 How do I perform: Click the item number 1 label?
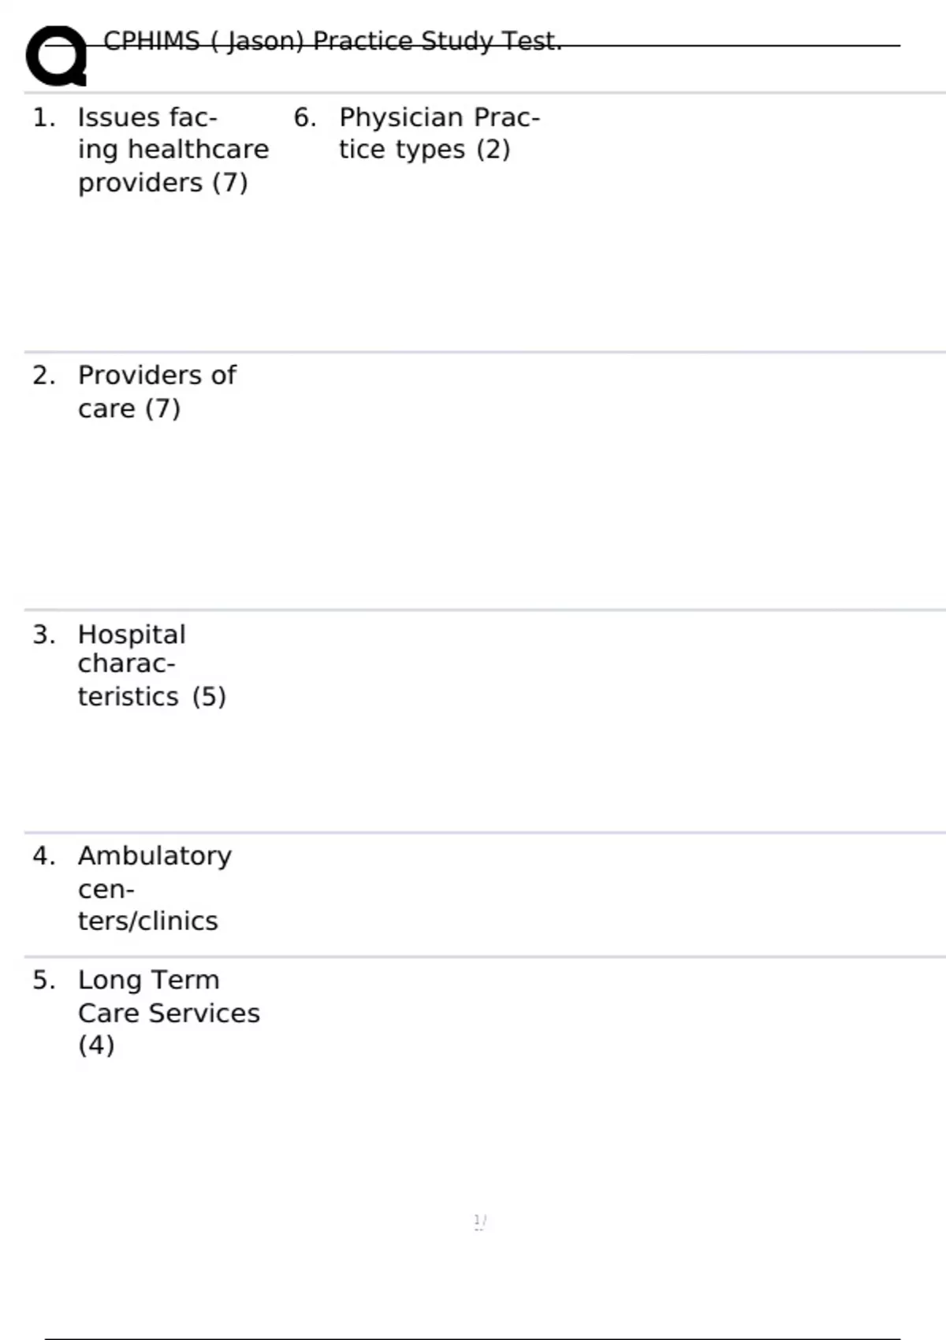[44, 117]
